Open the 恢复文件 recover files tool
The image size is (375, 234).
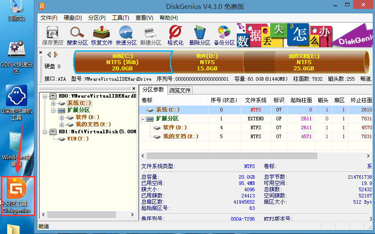[x=102, y=35]
